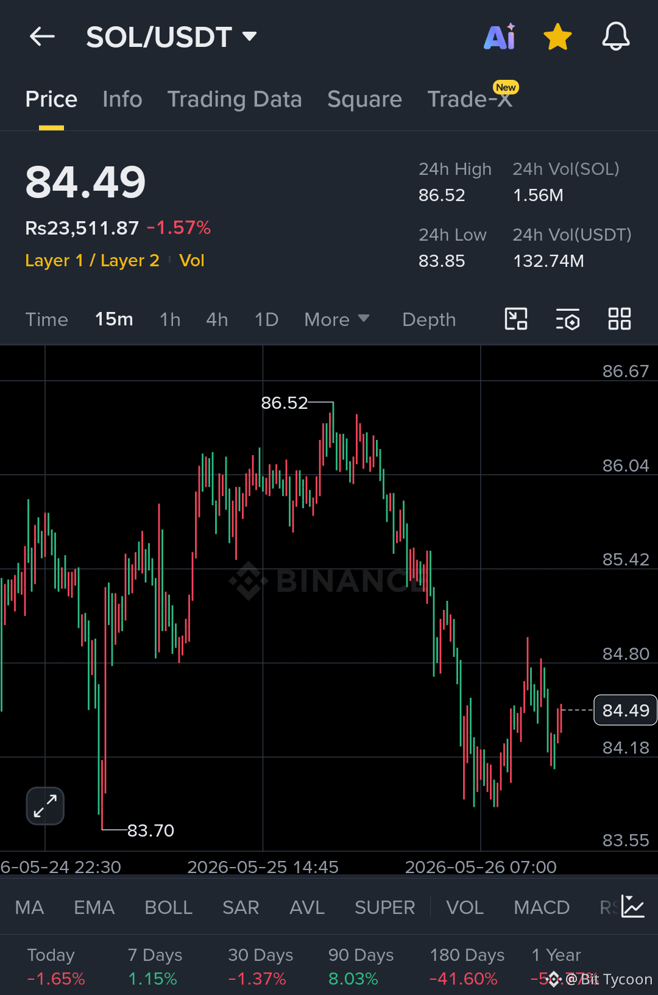The image size is (658, 995).
Task: Toggle the SAR indicator
Action: click(x=241, y=907)
